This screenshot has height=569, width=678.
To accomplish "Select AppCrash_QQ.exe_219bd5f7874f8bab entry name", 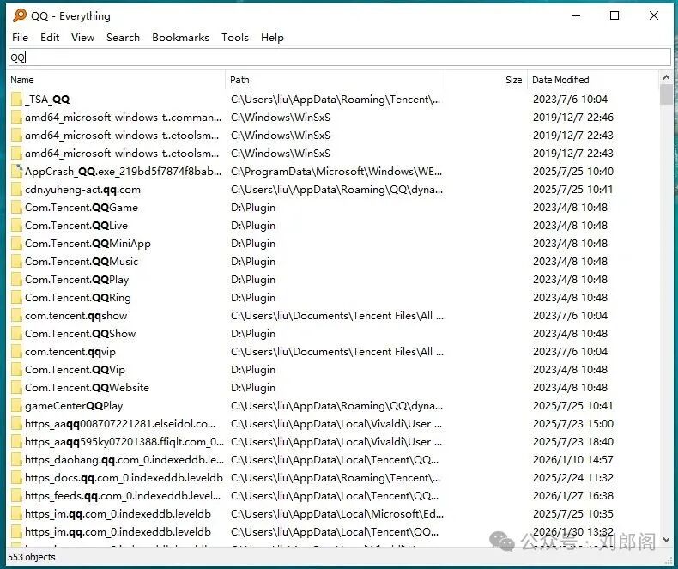I will click(x=124, y=172).
